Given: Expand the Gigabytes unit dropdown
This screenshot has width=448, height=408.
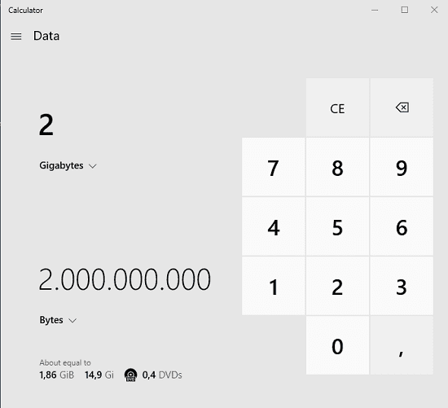Looking at the screenshot, I should click(x=68, y=165).
